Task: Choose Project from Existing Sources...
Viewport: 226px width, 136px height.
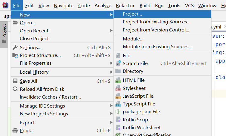Action: coord(163,22)
